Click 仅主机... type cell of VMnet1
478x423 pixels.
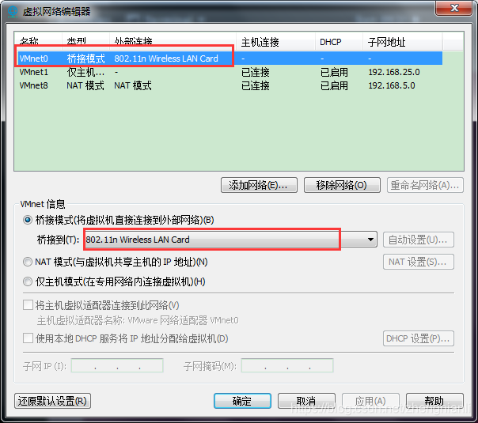tap(85, 72)
